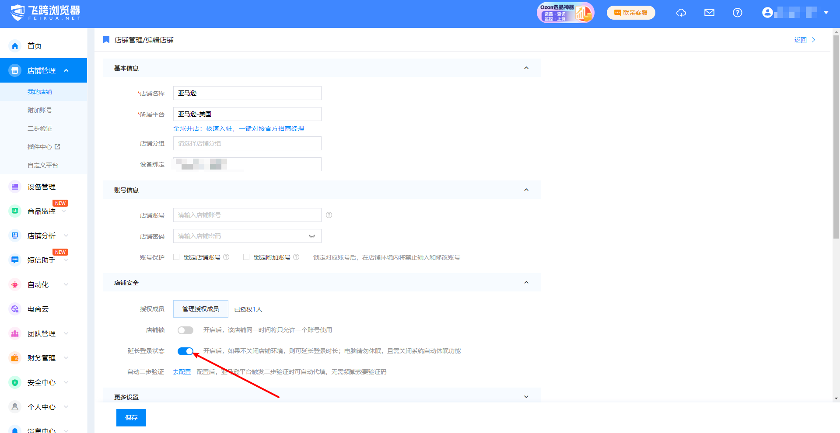
Task: Click the 店铺账号 input field
Action: [x=247, y=215]
